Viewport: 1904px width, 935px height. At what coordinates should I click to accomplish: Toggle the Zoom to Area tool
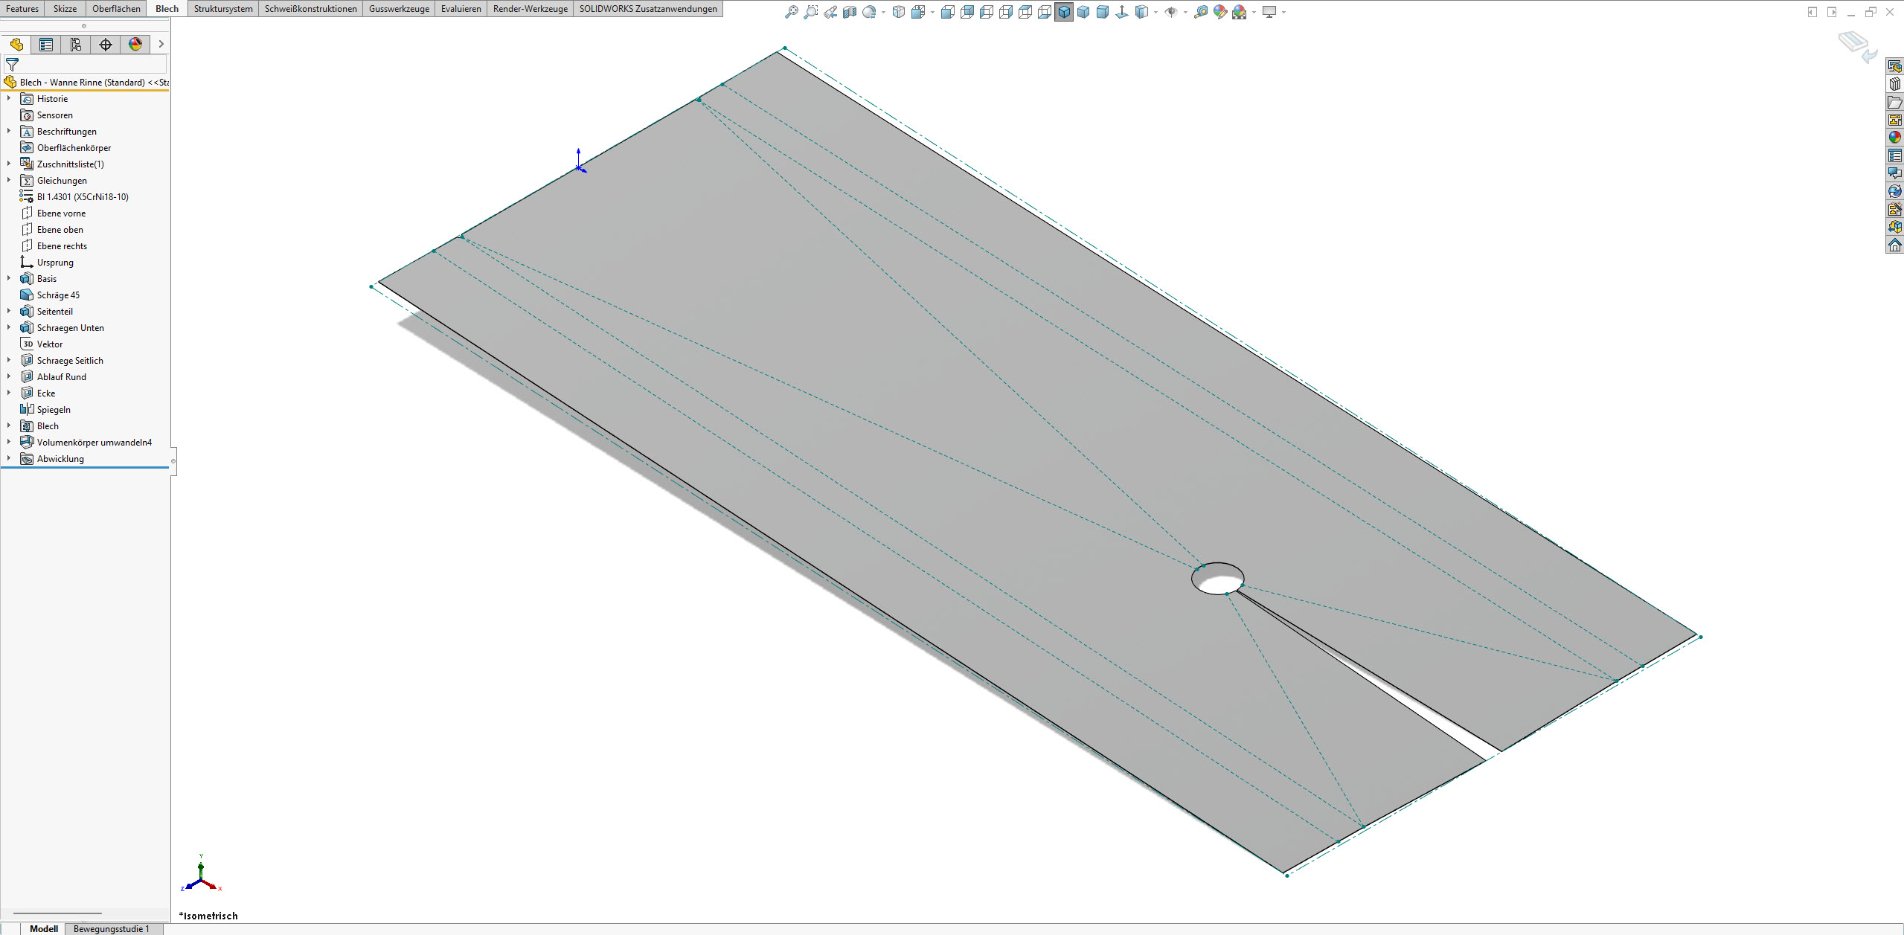pyautogui.click(x=810, y=12)
